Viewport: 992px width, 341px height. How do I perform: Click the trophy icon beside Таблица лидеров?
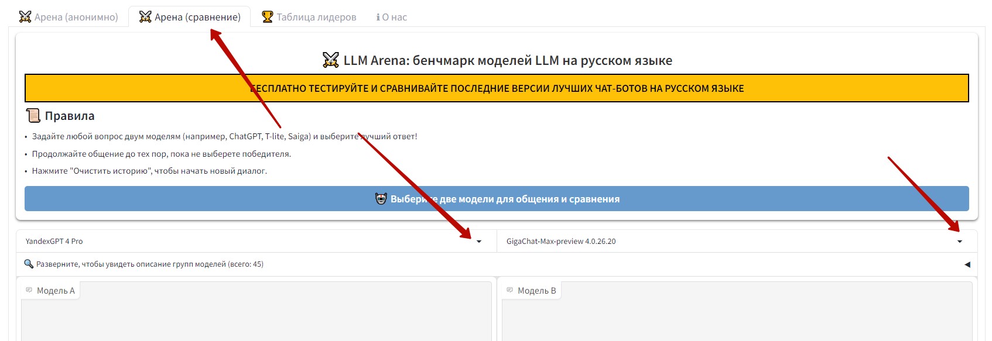(x=268, y=17)
